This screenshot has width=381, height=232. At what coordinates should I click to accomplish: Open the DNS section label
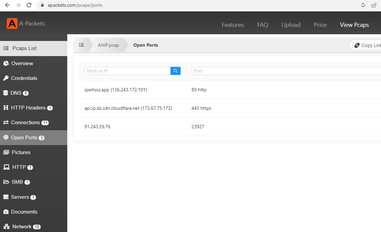tap(16, 93)
